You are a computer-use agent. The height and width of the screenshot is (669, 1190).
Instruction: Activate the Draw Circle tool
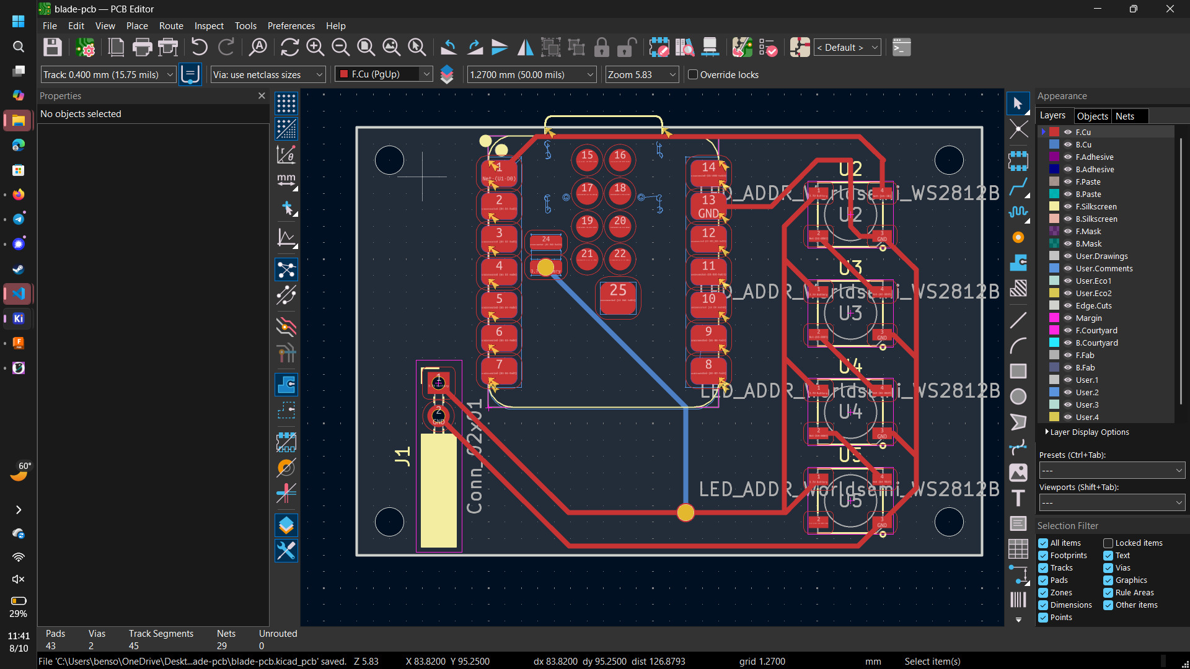click(x=1018, y=396)
